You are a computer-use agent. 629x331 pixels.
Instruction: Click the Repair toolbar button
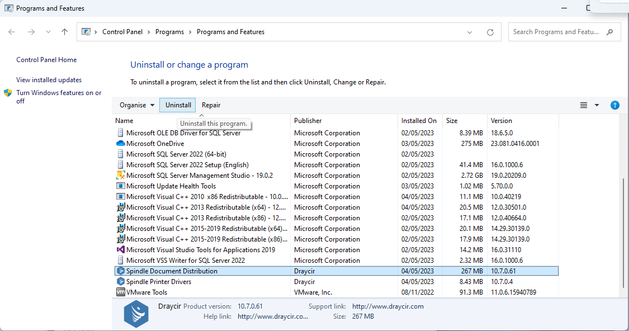point(211,105)
